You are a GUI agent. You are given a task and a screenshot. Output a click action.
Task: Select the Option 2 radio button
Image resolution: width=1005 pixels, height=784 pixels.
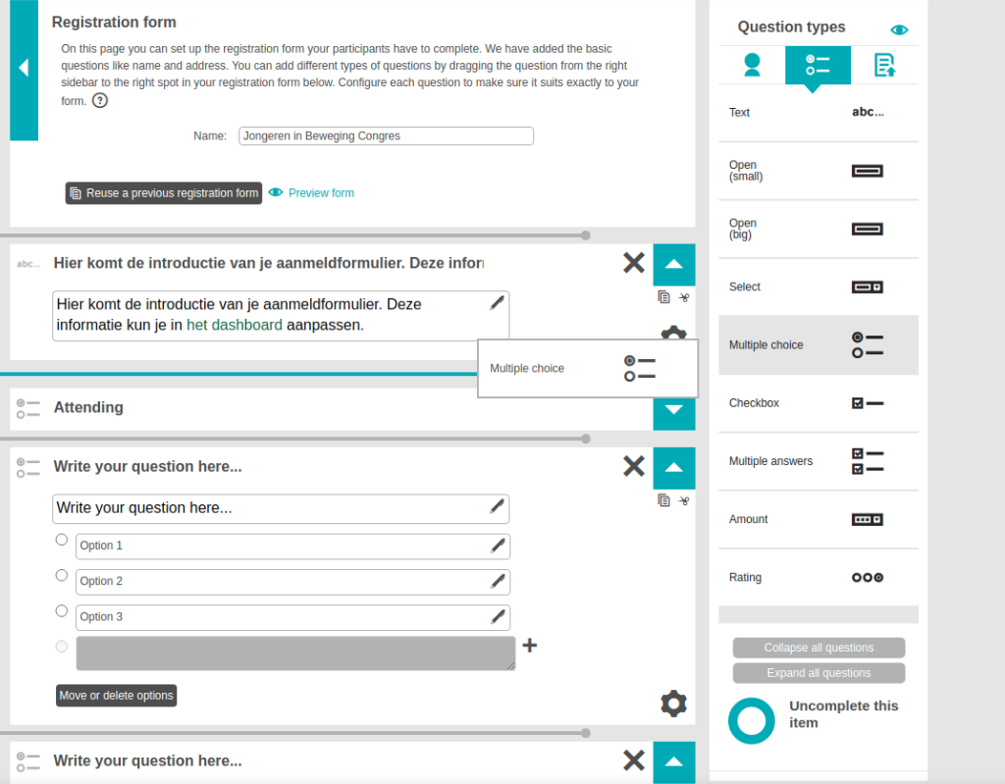pyautogui.click(x=62, y=575)
